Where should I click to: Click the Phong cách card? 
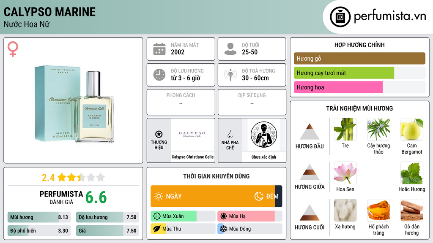[x=181, y=102]
